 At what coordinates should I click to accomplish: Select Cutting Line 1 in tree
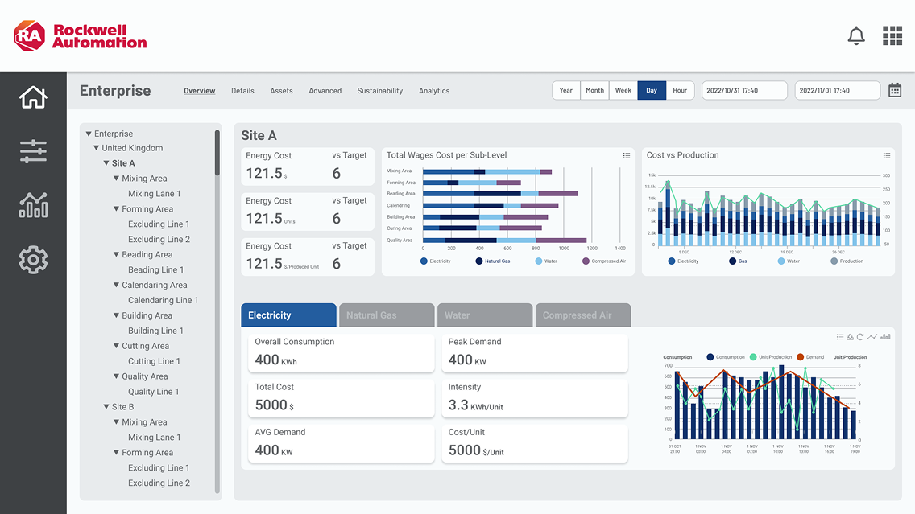pos(154,361)
